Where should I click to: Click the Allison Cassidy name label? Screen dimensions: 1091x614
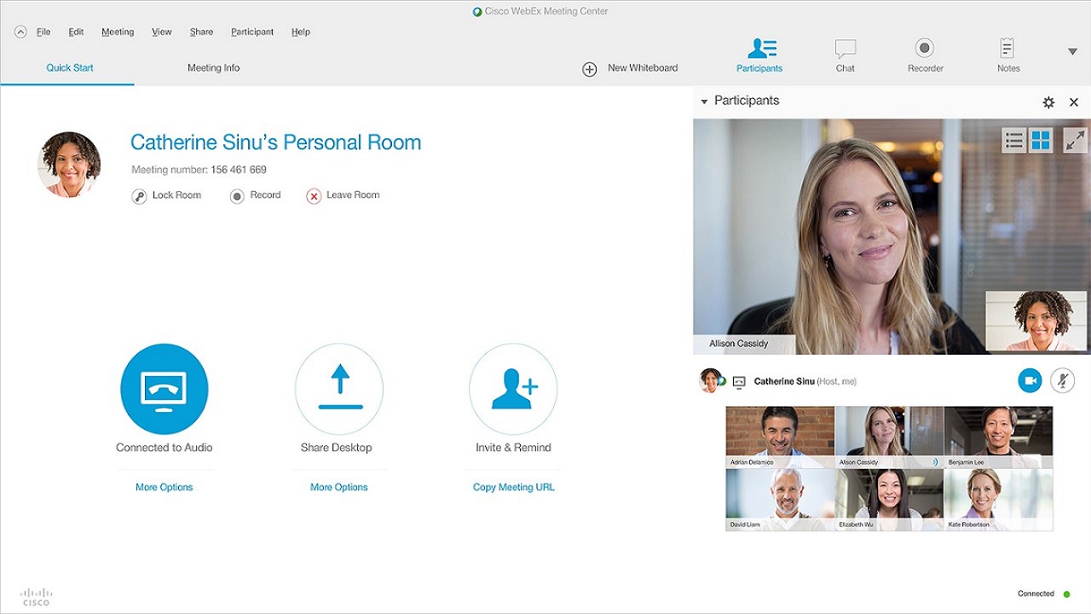click(x=739, y=344)
